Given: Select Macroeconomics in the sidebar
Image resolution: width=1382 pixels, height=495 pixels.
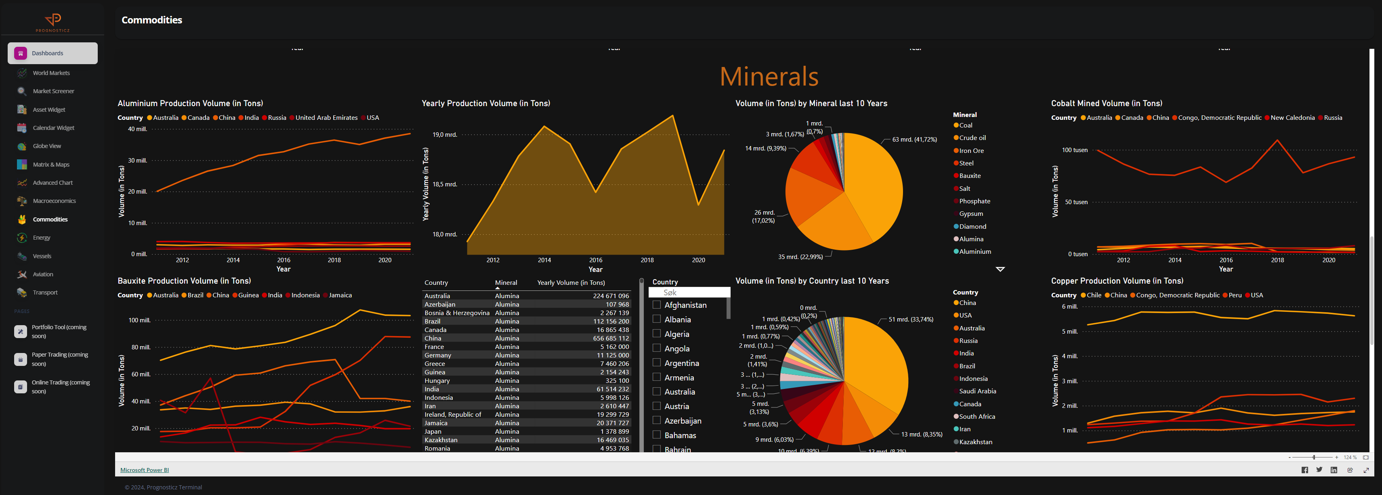Looking at the screenshot, I should click(54, 201).
